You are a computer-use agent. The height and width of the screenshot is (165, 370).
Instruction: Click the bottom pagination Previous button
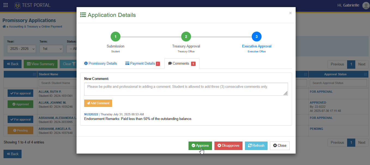pyautogui.click(x=337, y=142)
